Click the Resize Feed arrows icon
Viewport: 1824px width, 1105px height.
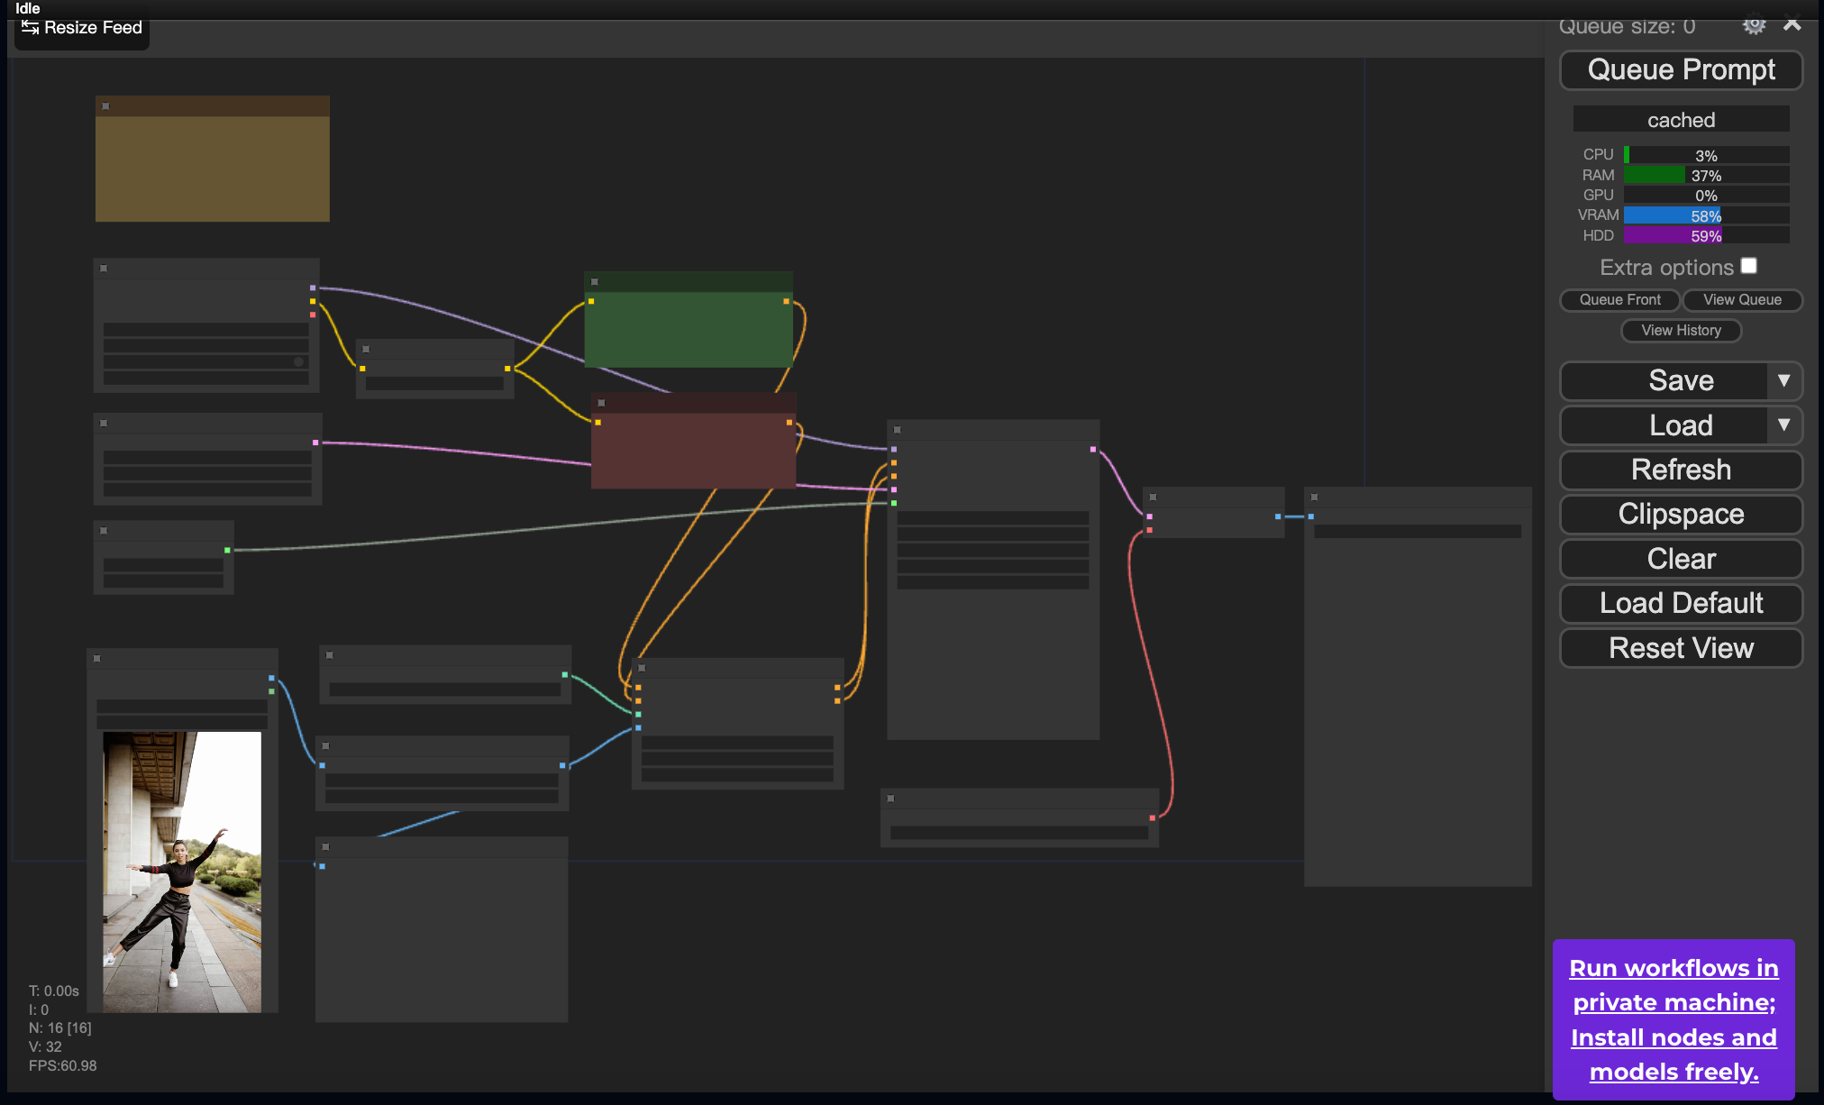(30, 28)
